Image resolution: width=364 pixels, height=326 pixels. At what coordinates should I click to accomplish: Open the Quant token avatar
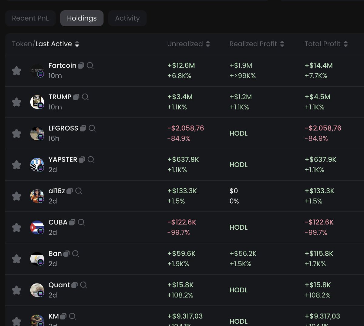[x=37, y=290]
